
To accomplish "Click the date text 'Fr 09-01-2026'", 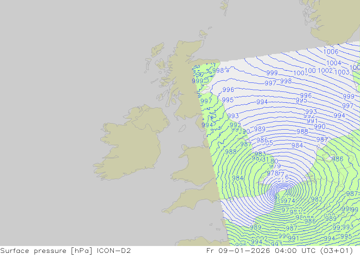I will (x=238, y=250).
